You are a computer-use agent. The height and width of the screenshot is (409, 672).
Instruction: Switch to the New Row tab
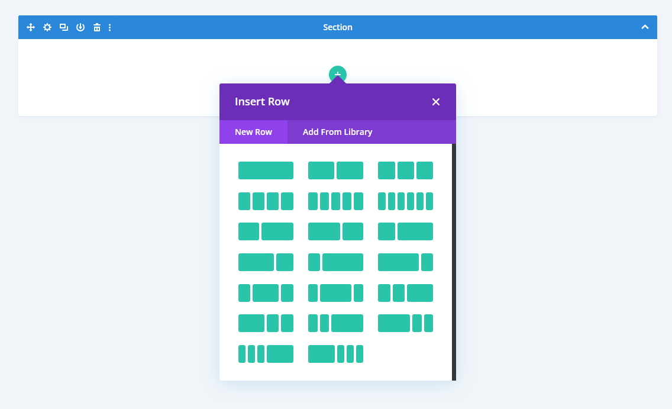tap(253, 132)
